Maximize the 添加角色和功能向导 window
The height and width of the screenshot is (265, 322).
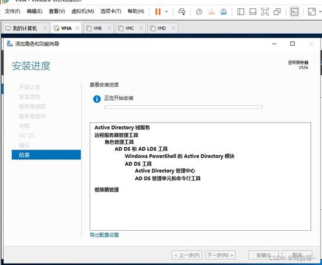(292, 44)
